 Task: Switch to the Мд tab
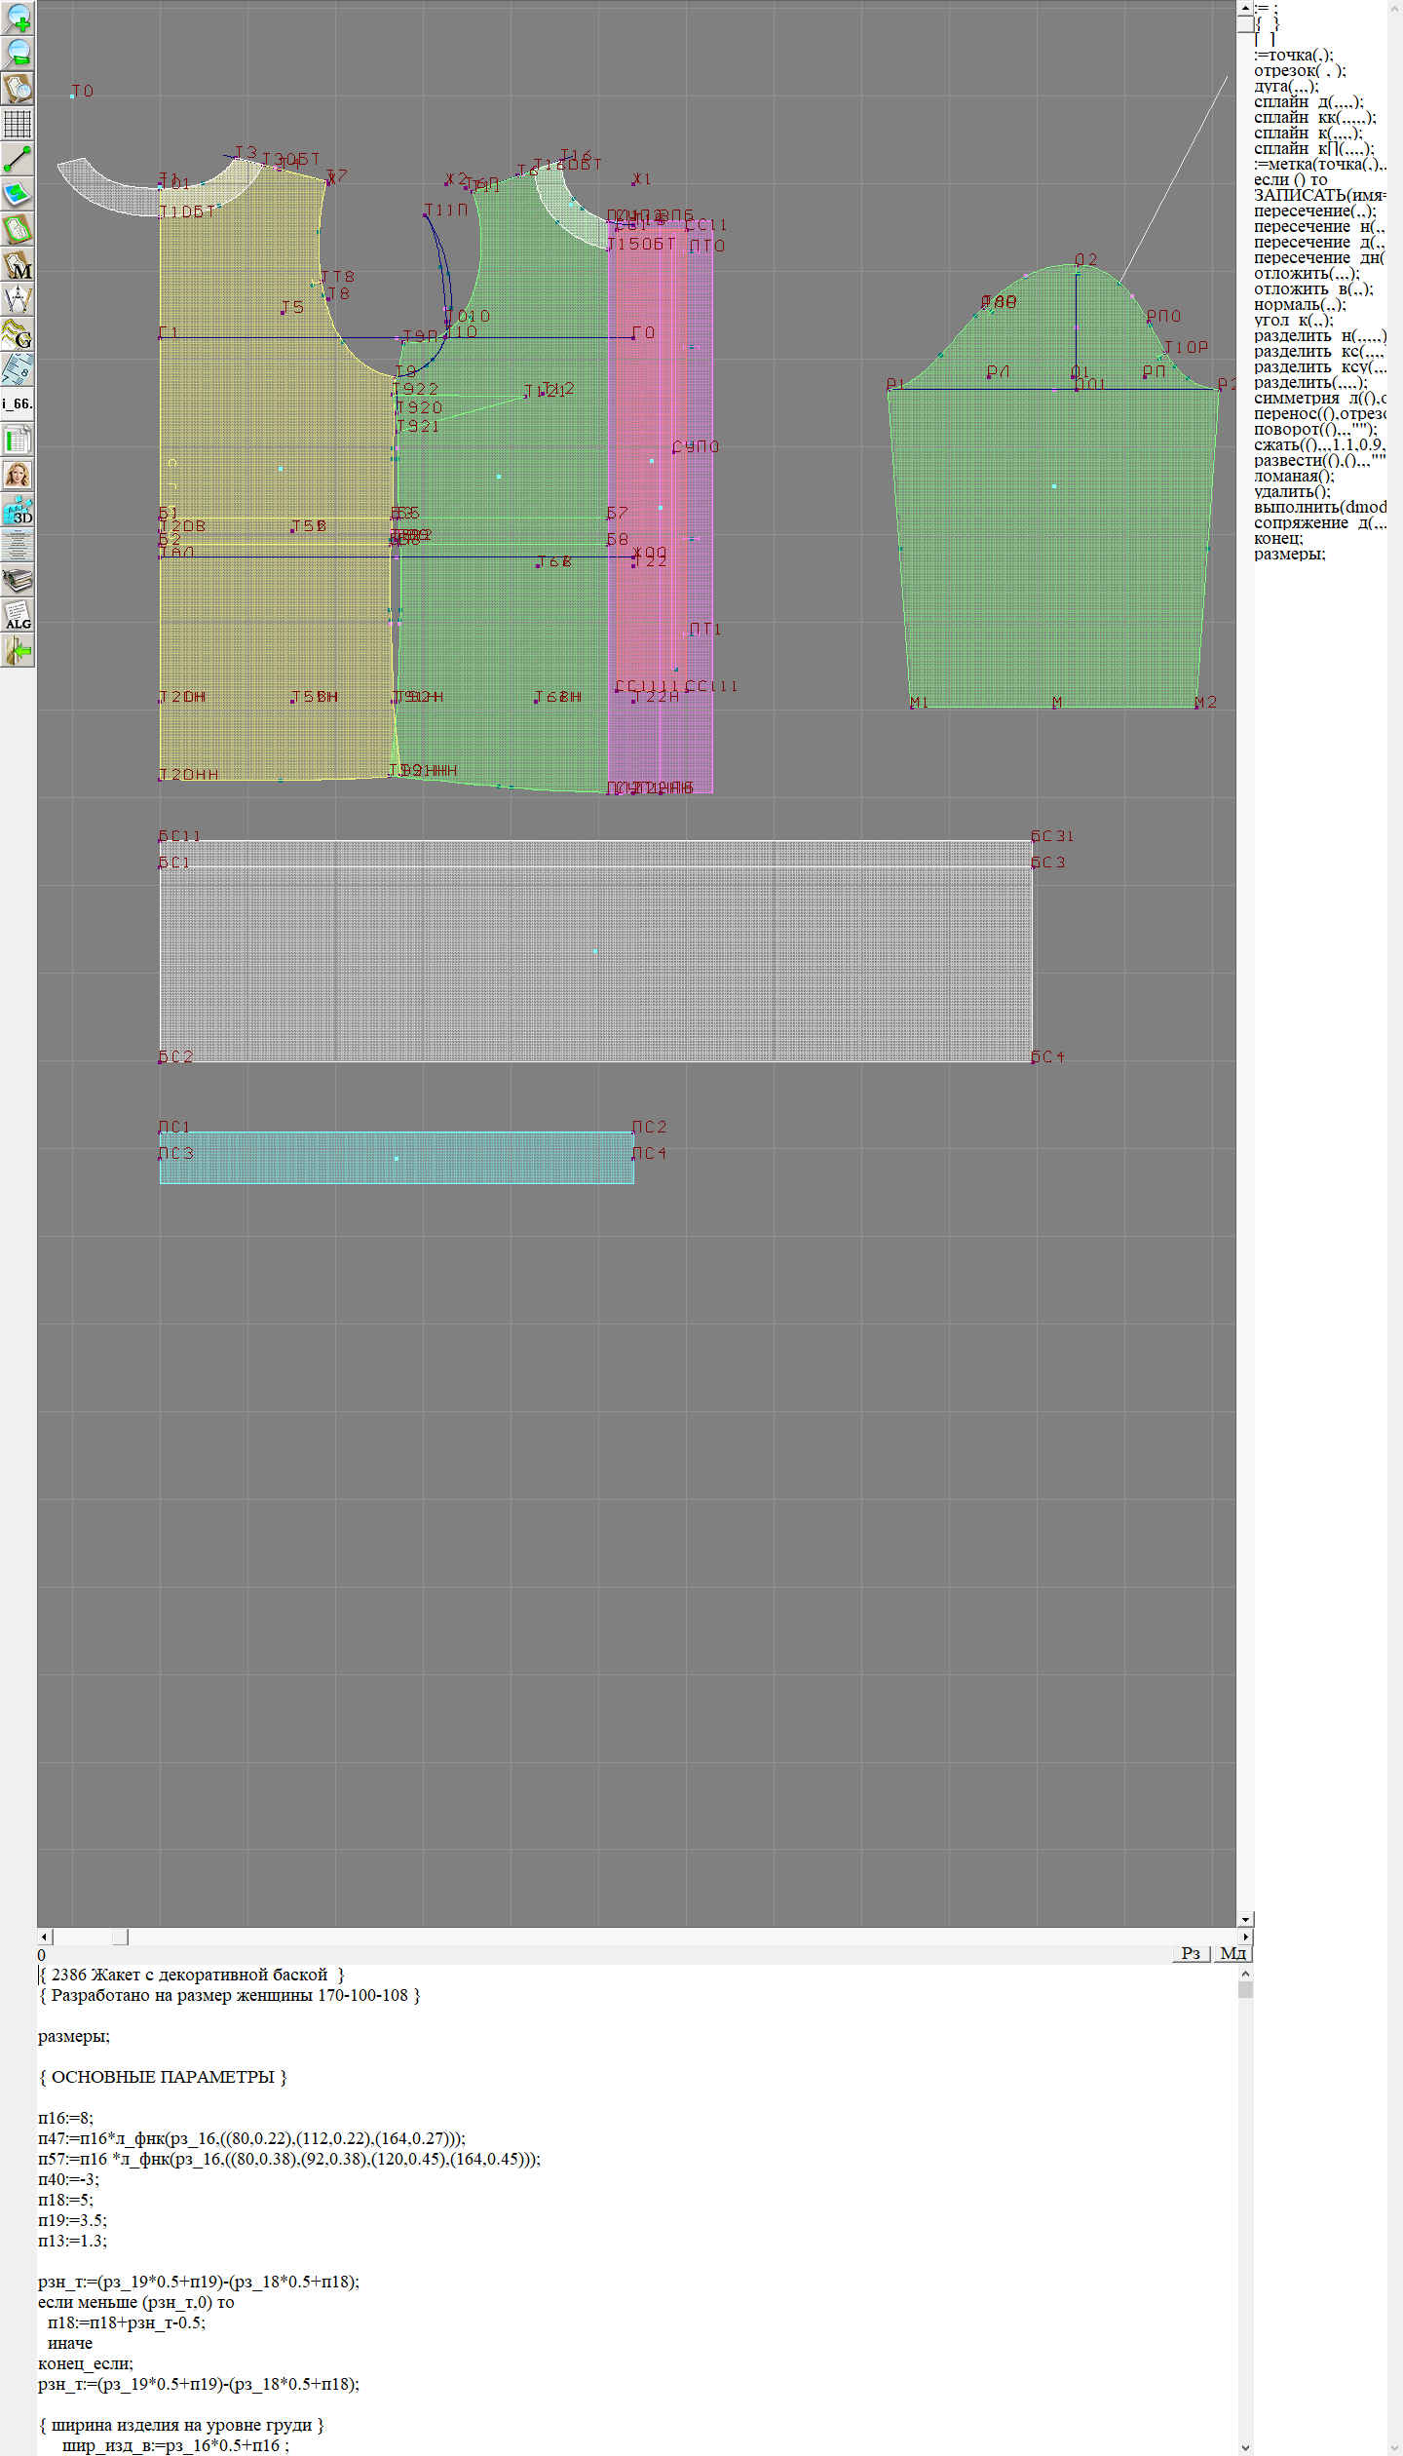pos(1232,1953)
